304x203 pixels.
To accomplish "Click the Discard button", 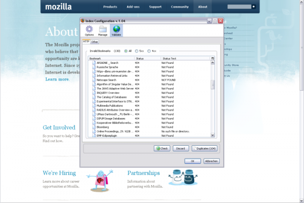I will point(181,148).
